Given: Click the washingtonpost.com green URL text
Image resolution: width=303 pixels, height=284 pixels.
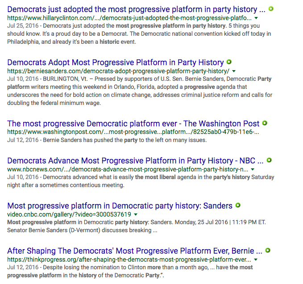Looking at the screenshot, I should pos(133,132).
